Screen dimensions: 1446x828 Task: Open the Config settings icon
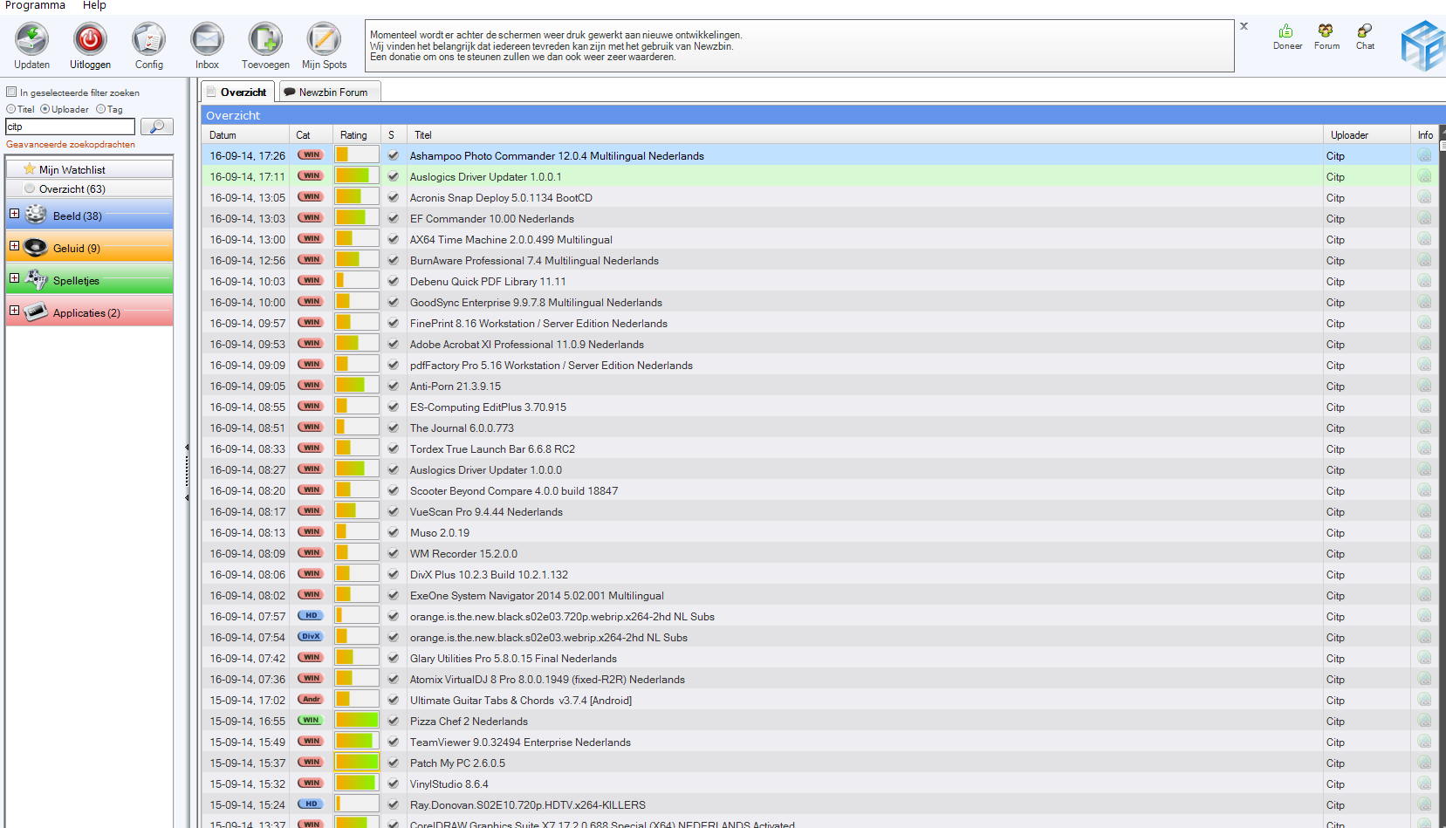click(x=148, y=40)
